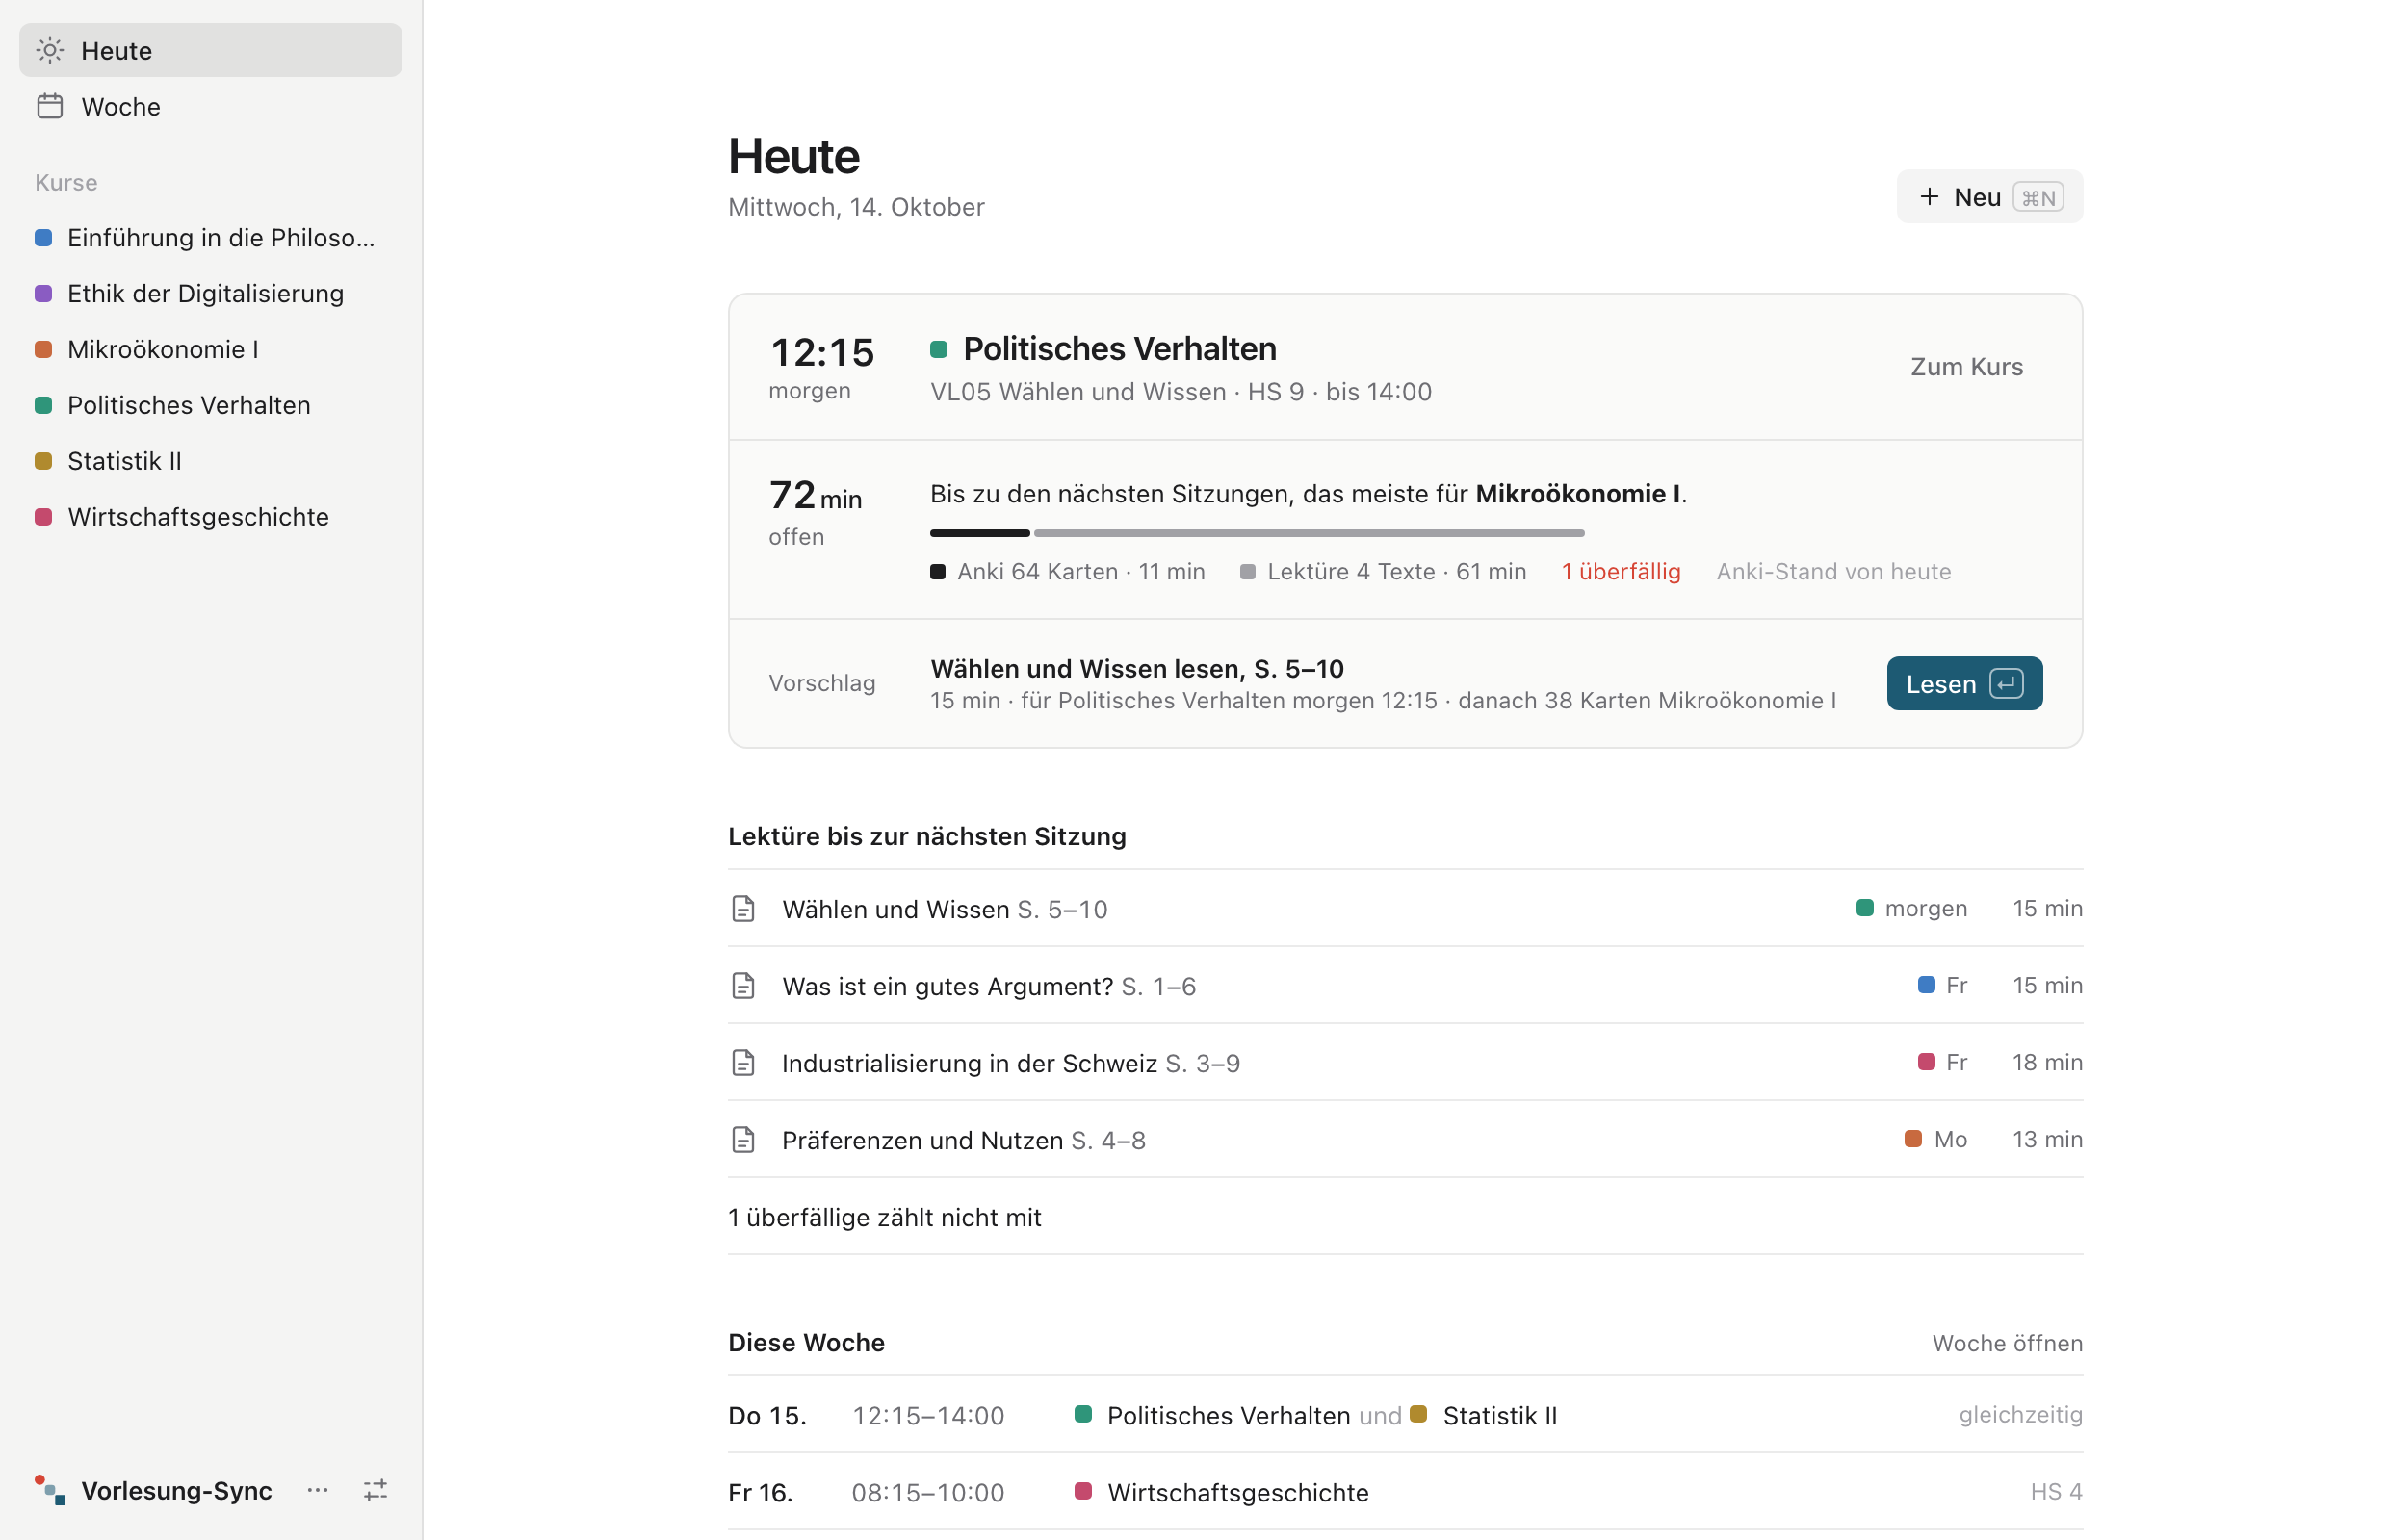Create a new item with the Neu button
Screen dimensions: 2388x1540
coord(1988,196)
